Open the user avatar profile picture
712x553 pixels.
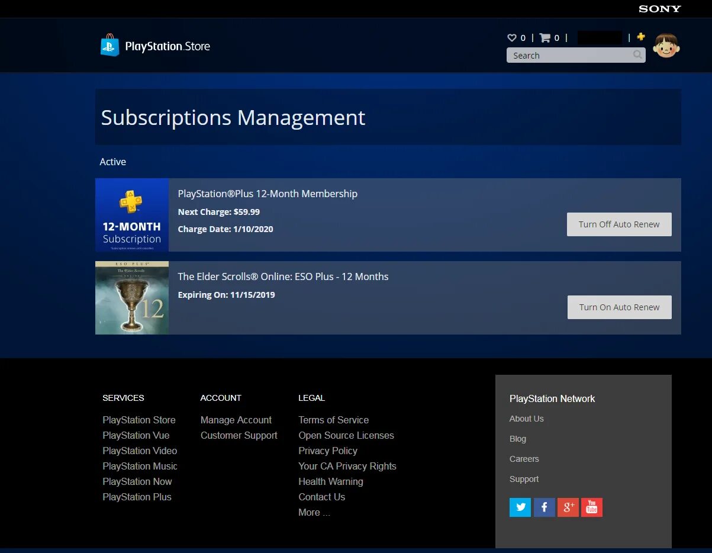click(x=666, y=46)
